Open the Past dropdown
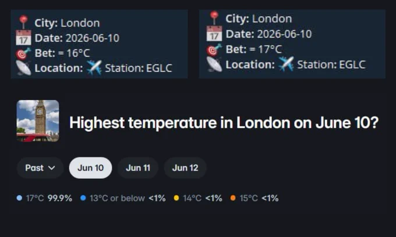 (40, 168)
